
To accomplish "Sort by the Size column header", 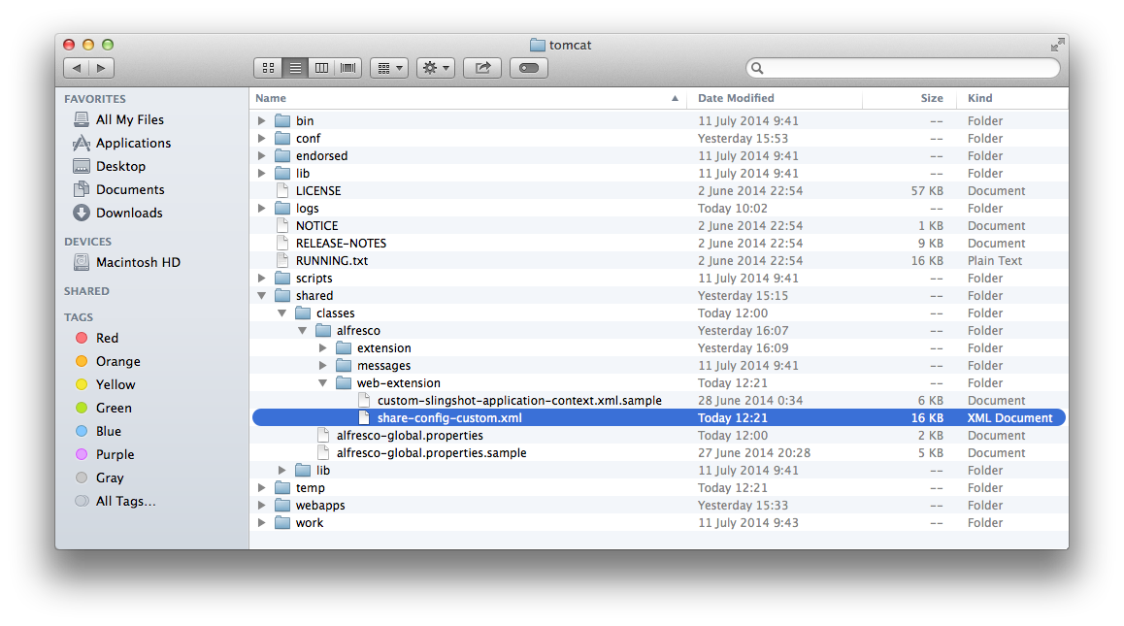I will coord(909,98).
